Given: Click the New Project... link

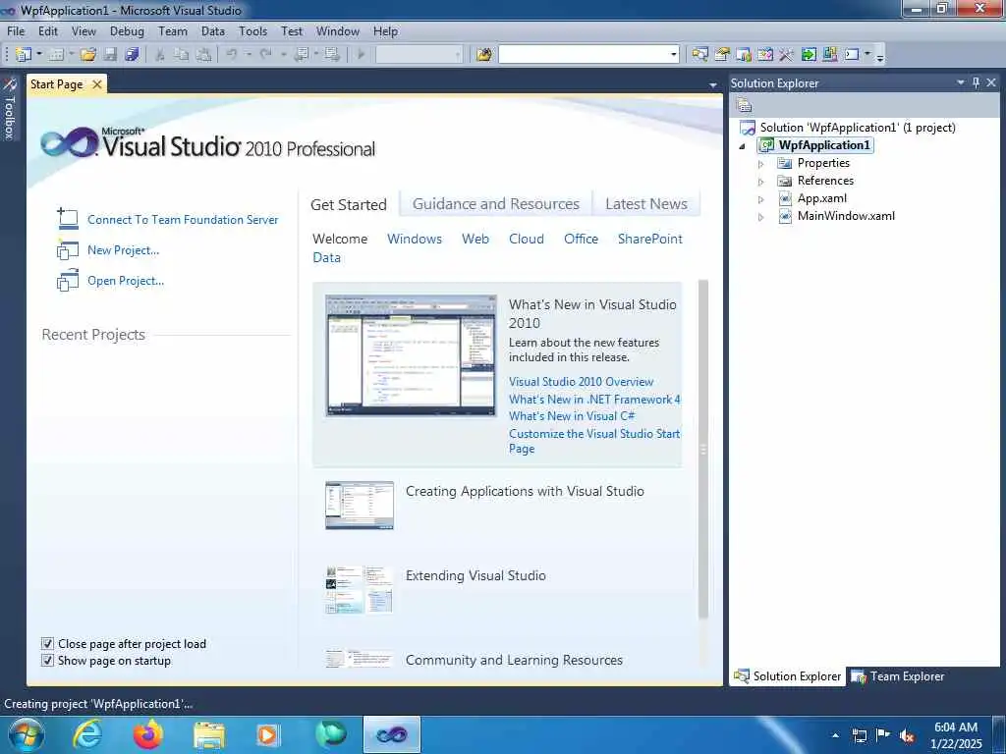Looking at the screenshot, I should (x=123, y=250).
